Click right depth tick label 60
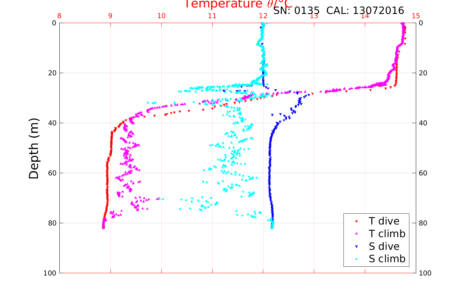 pyautogui.click(x=423, y=173)
